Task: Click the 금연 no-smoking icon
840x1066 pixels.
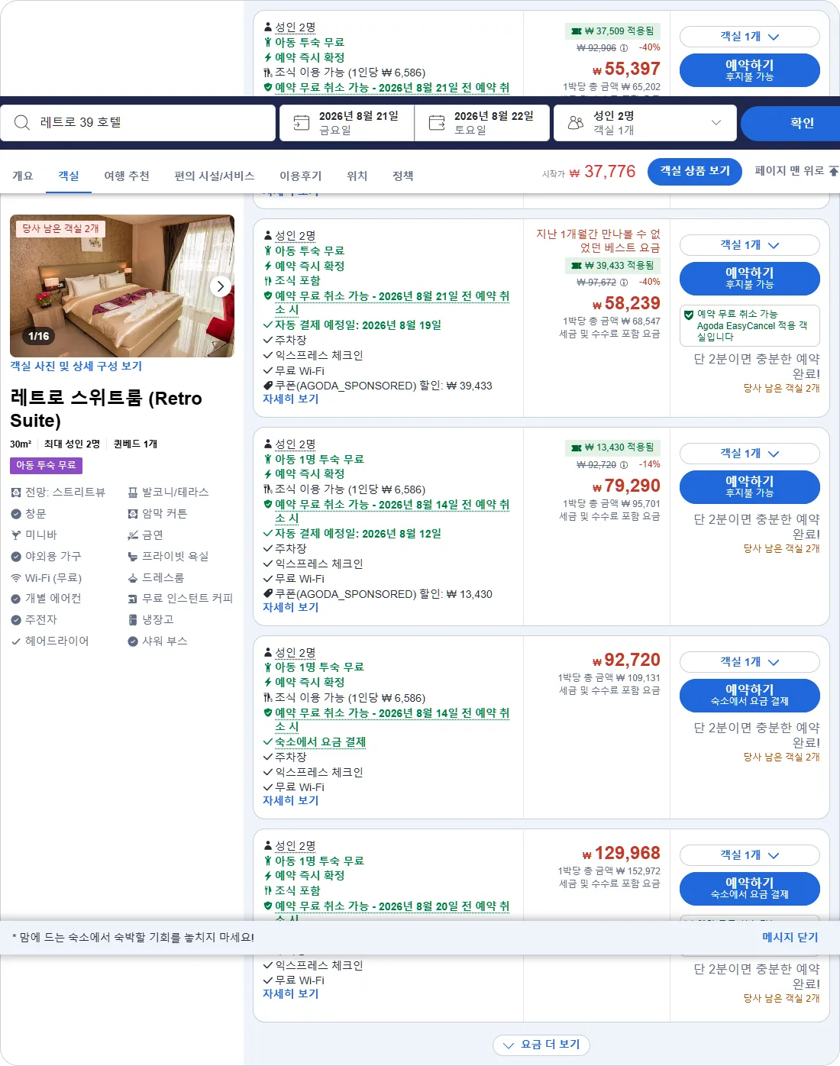Action: (x=133, y=535)
